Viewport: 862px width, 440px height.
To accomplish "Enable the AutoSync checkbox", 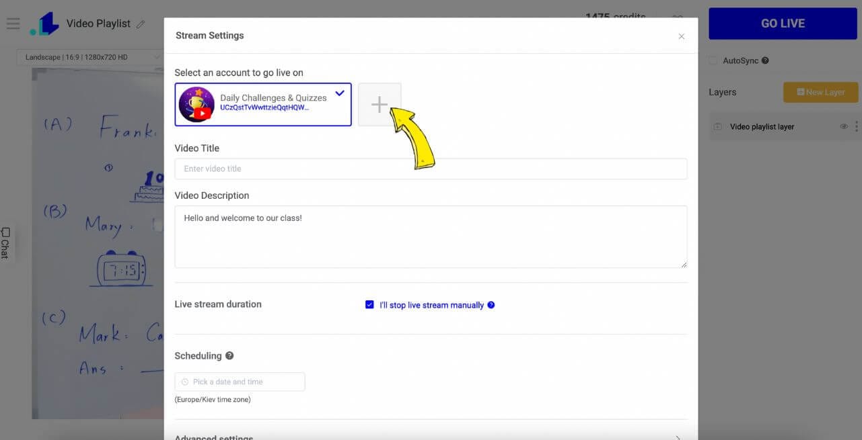I will pos(713,60).
